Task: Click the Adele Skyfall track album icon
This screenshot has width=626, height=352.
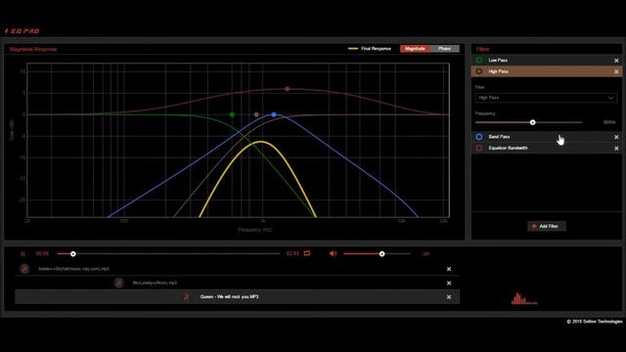Action: click(x=24, y=269)
